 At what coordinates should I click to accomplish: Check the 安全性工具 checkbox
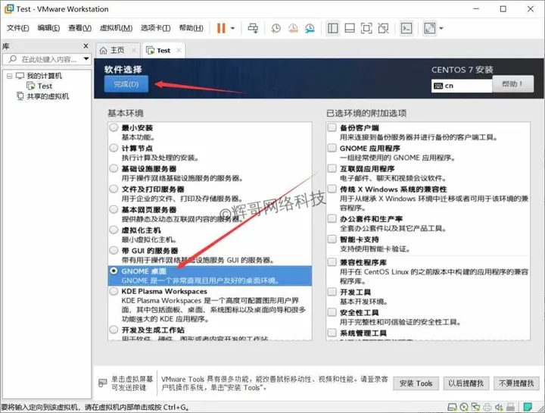[332, 312]
